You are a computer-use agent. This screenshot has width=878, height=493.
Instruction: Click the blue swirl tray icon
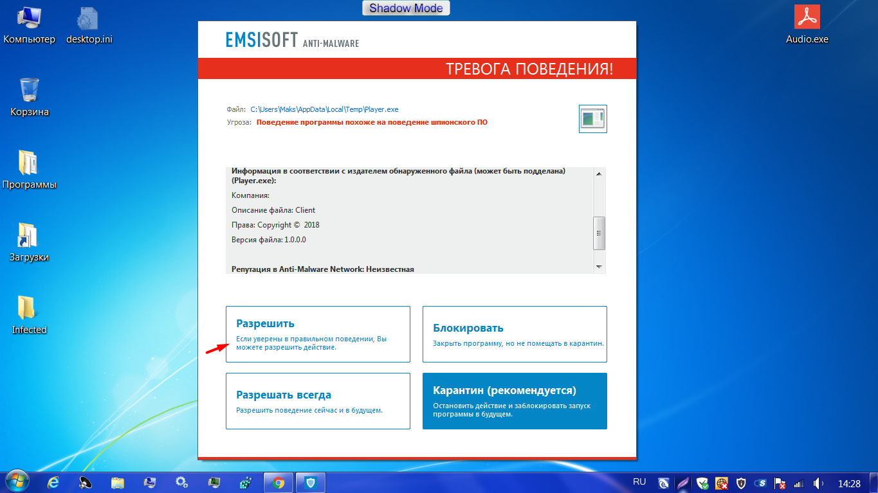pos(664,483)
